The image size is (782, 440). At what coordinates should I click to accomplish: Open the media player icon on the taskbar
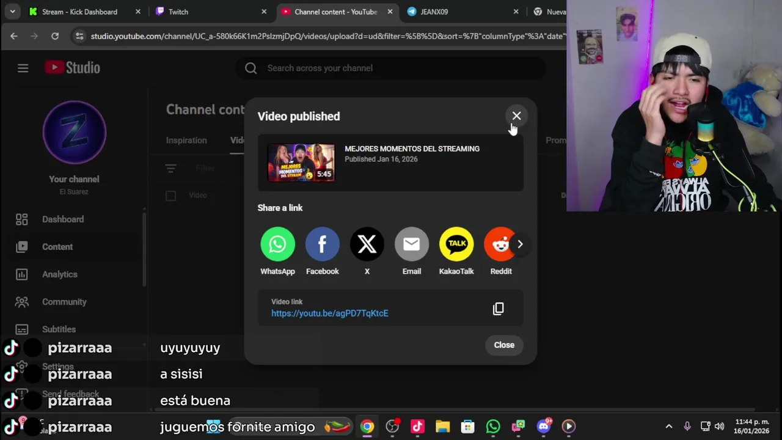tap(569, 427)
